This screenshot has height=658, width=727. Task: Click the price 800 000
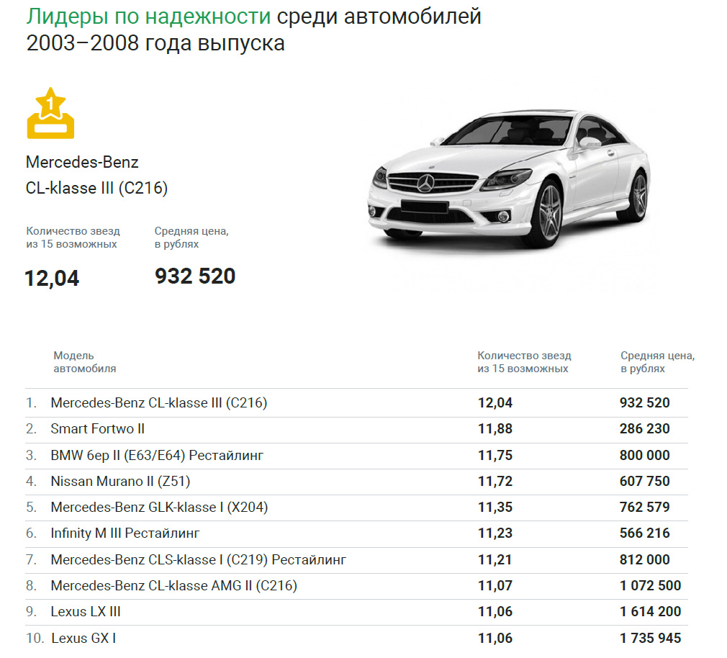click(644, 456)
